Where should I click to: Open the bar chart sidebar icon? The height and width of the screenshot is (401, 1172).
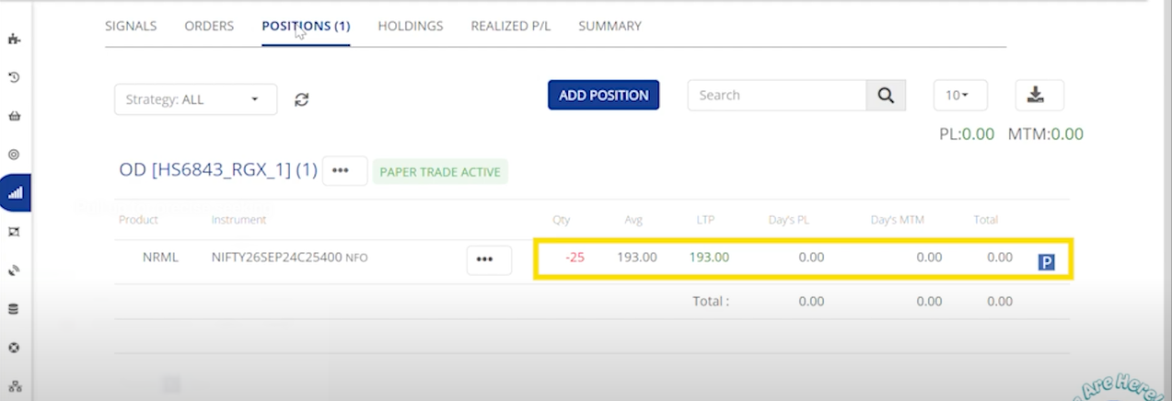15,193
